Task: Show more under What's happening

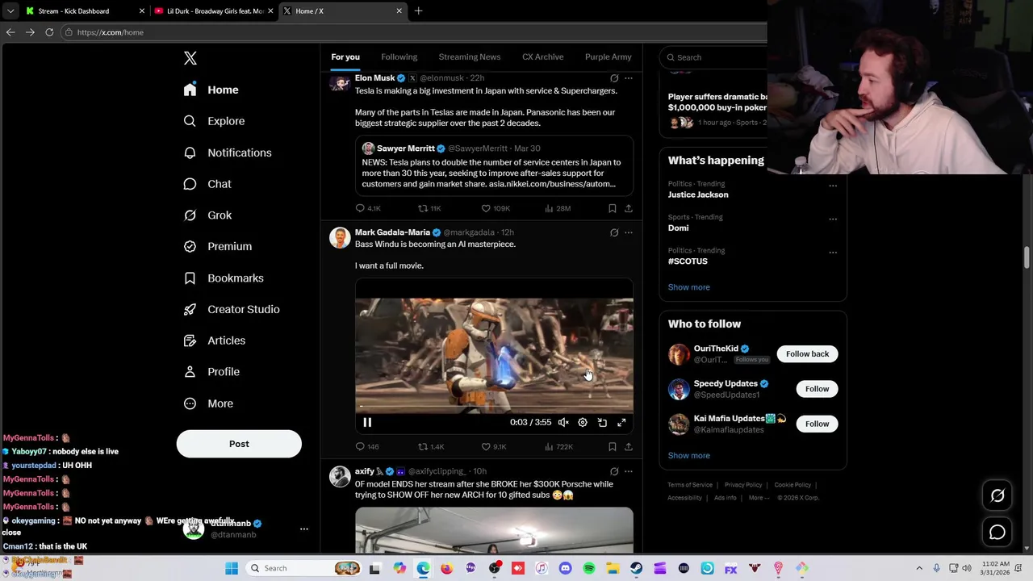Action: 688,287
